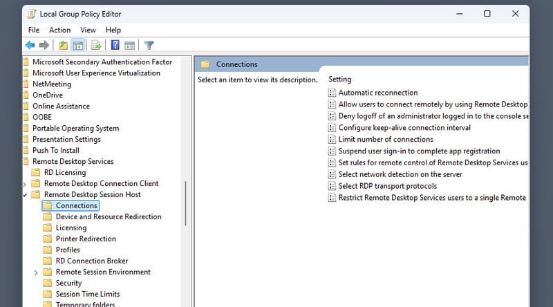Image resolution: width=553 pixels, height=307 pixels.
Task: Click the Setting column header
Action: pos(340,80)
